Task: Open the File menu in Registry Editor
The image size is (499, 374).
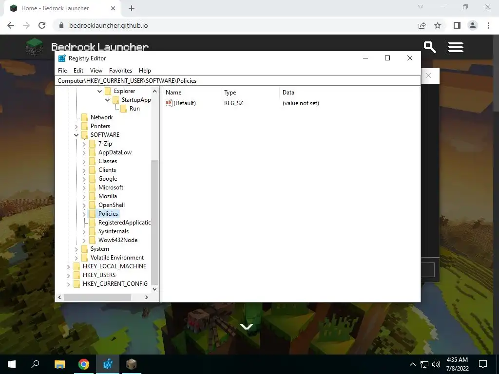Action: click(62, 71)
